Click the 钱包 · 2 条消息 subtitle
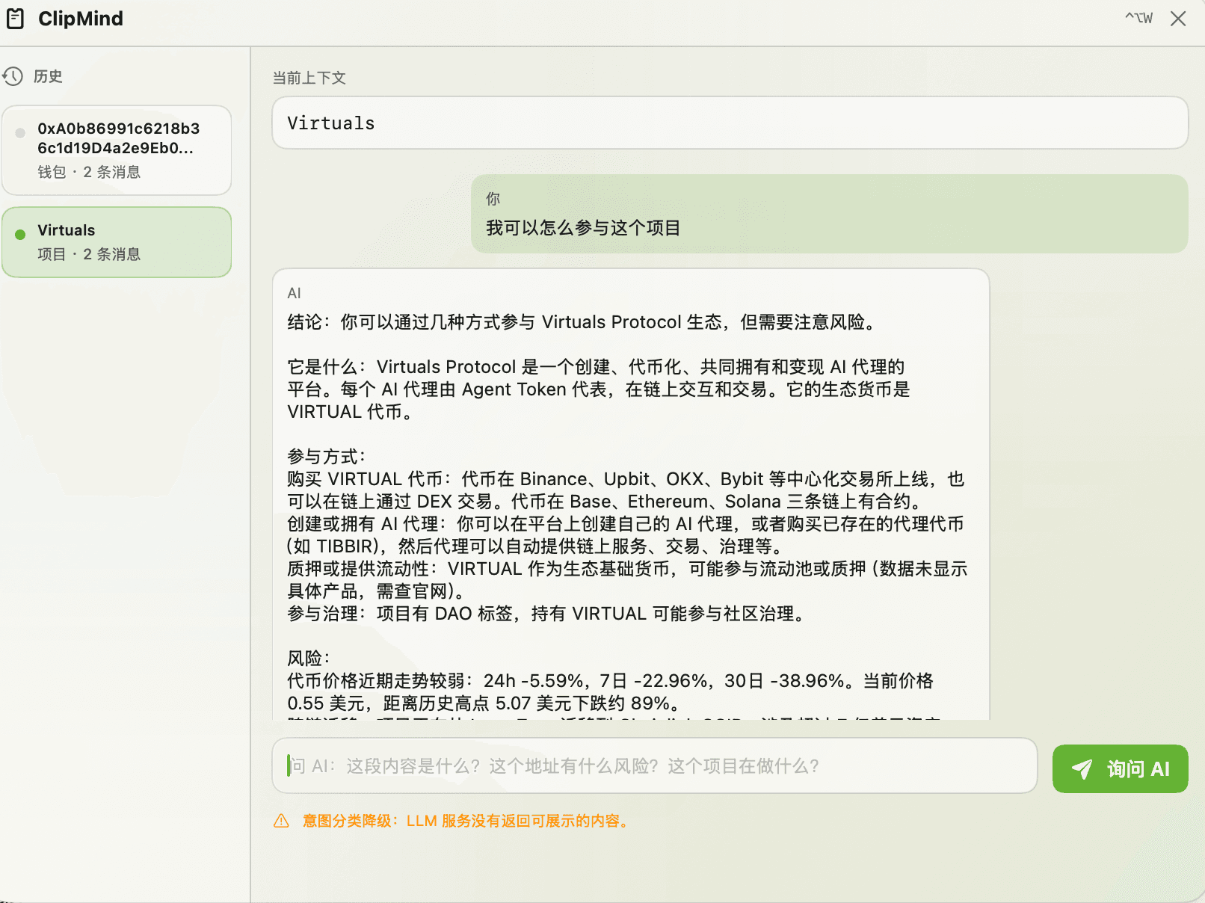 pos(89,172)
